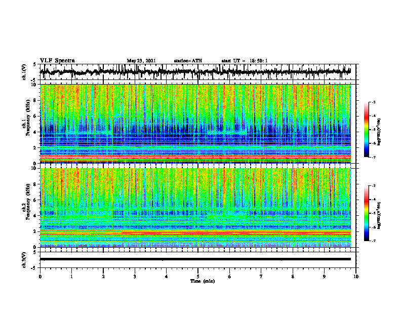Click the '-4' label on ch.1 color scale
This screenshot has width=401, height=310.
373,116
